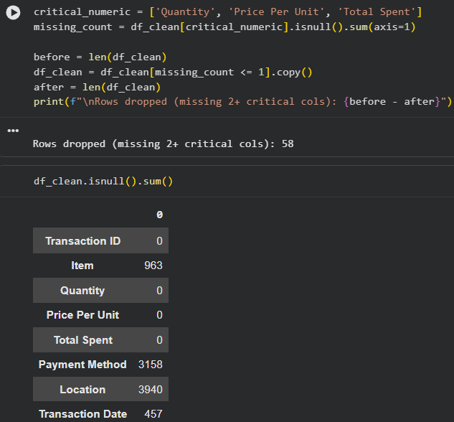Click the Price Per Unit row label
Image resolution: width=454 pixels, height=422 pixels.
[x=82, y=315]
